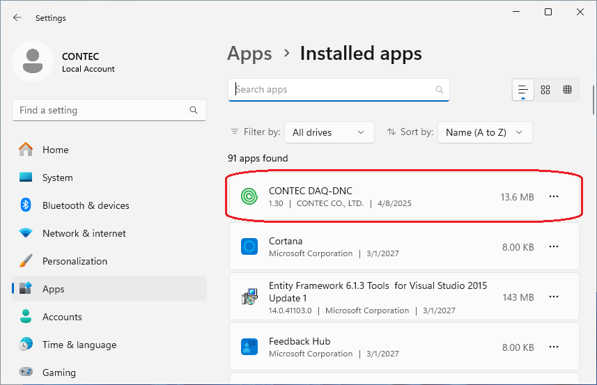This screenshot has width=597, height=385.
Task: Switch to table view layout
Action: click(567, 90)
